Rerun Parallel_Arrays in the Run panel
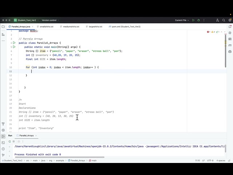 pyautogui.click(x=9, y=141)
